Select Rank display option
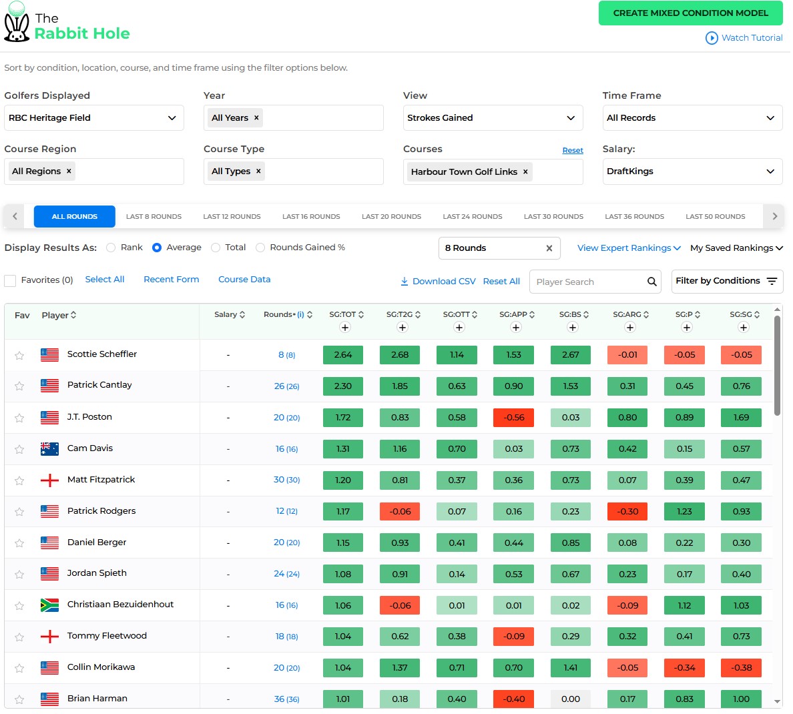Image resolution: width=793 pixels, height=714 pixels. pos(111,248)
